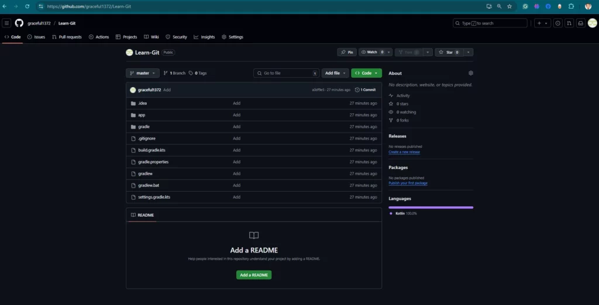View the 0 Tags link
Screen dimensions: 599x305
[x=198, y=73]
